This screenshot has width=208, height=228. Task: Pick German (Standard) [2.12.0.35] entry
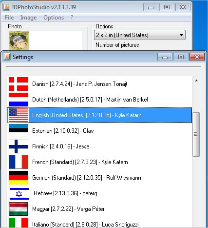[99, 178]
